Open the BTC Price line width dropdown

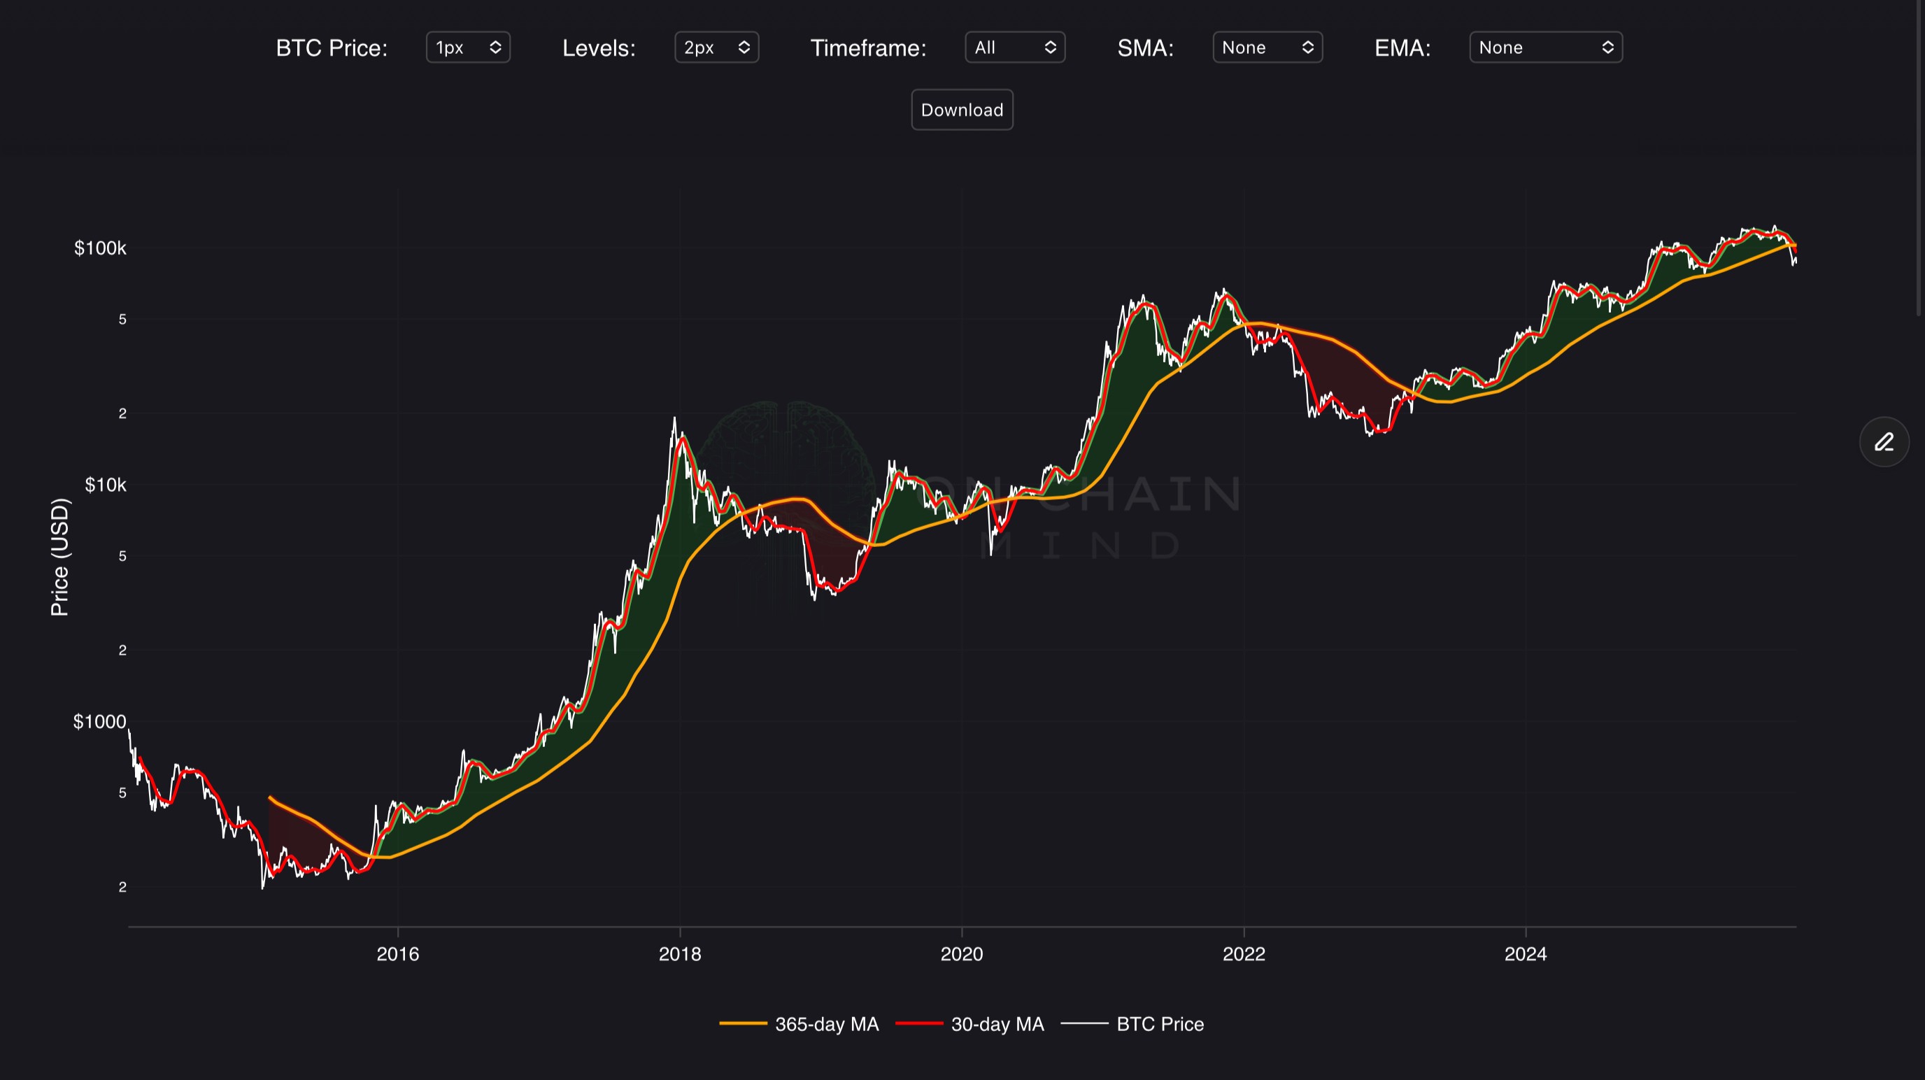pos(468,48)
